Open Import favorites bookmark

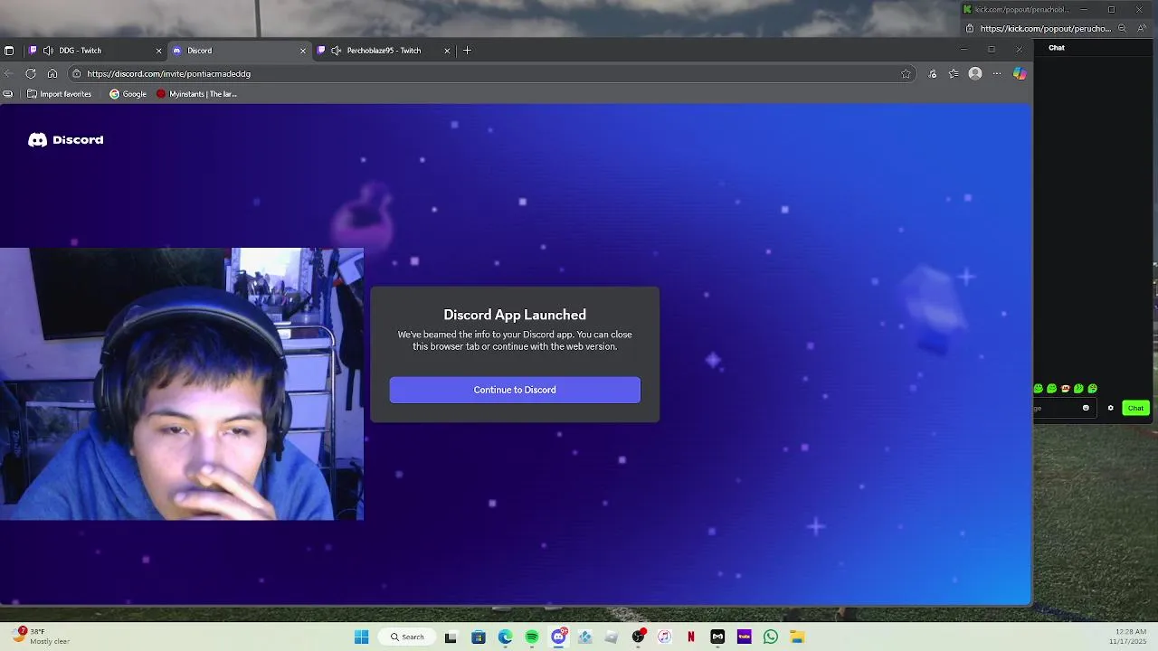(60, 94)
